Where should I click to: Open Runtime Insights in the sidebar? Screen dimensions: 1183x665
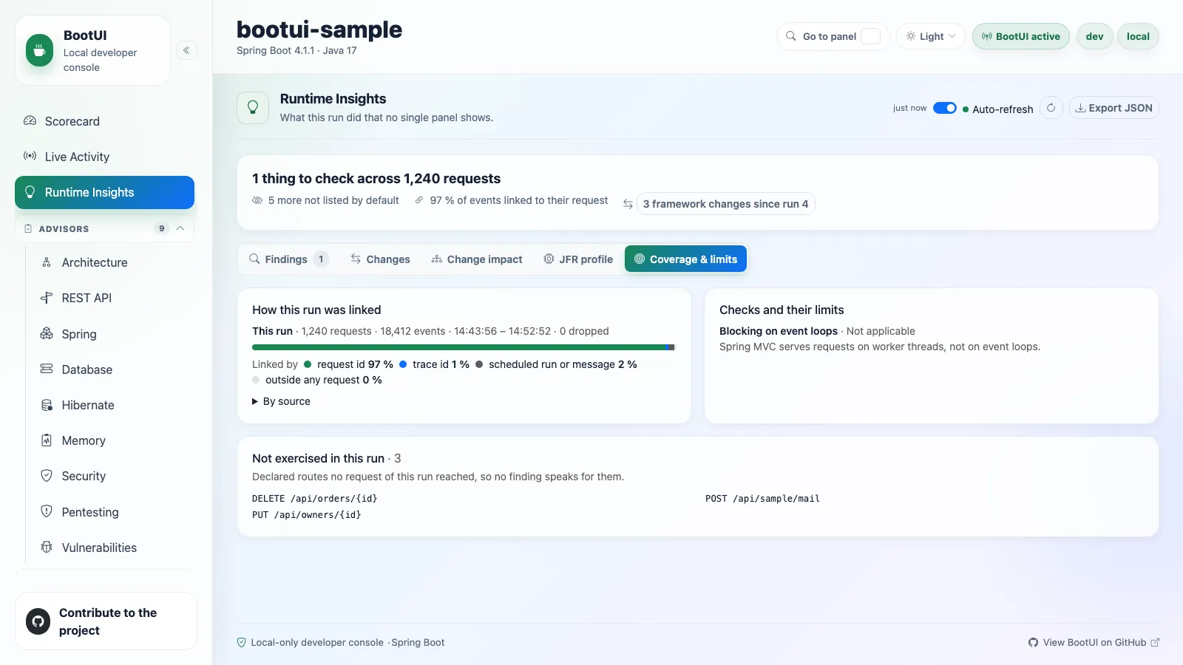(x=104, y=192)
